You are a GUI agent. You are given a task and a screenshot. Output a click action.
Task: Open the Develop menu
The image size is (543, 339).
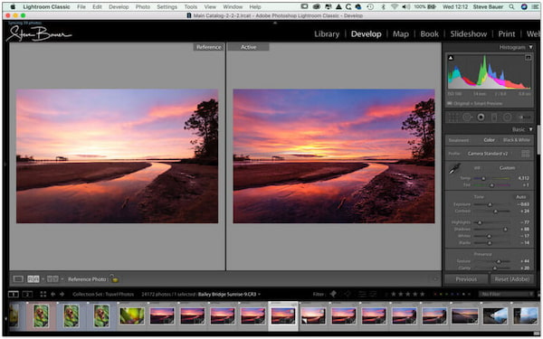tap(119, 6)
